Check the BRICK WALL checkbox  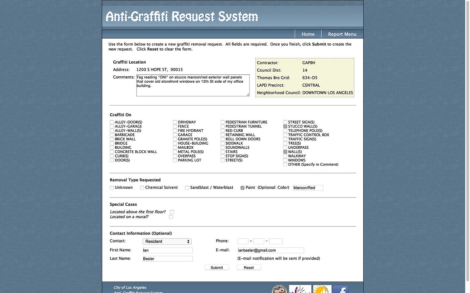click(x=112, y=139)
